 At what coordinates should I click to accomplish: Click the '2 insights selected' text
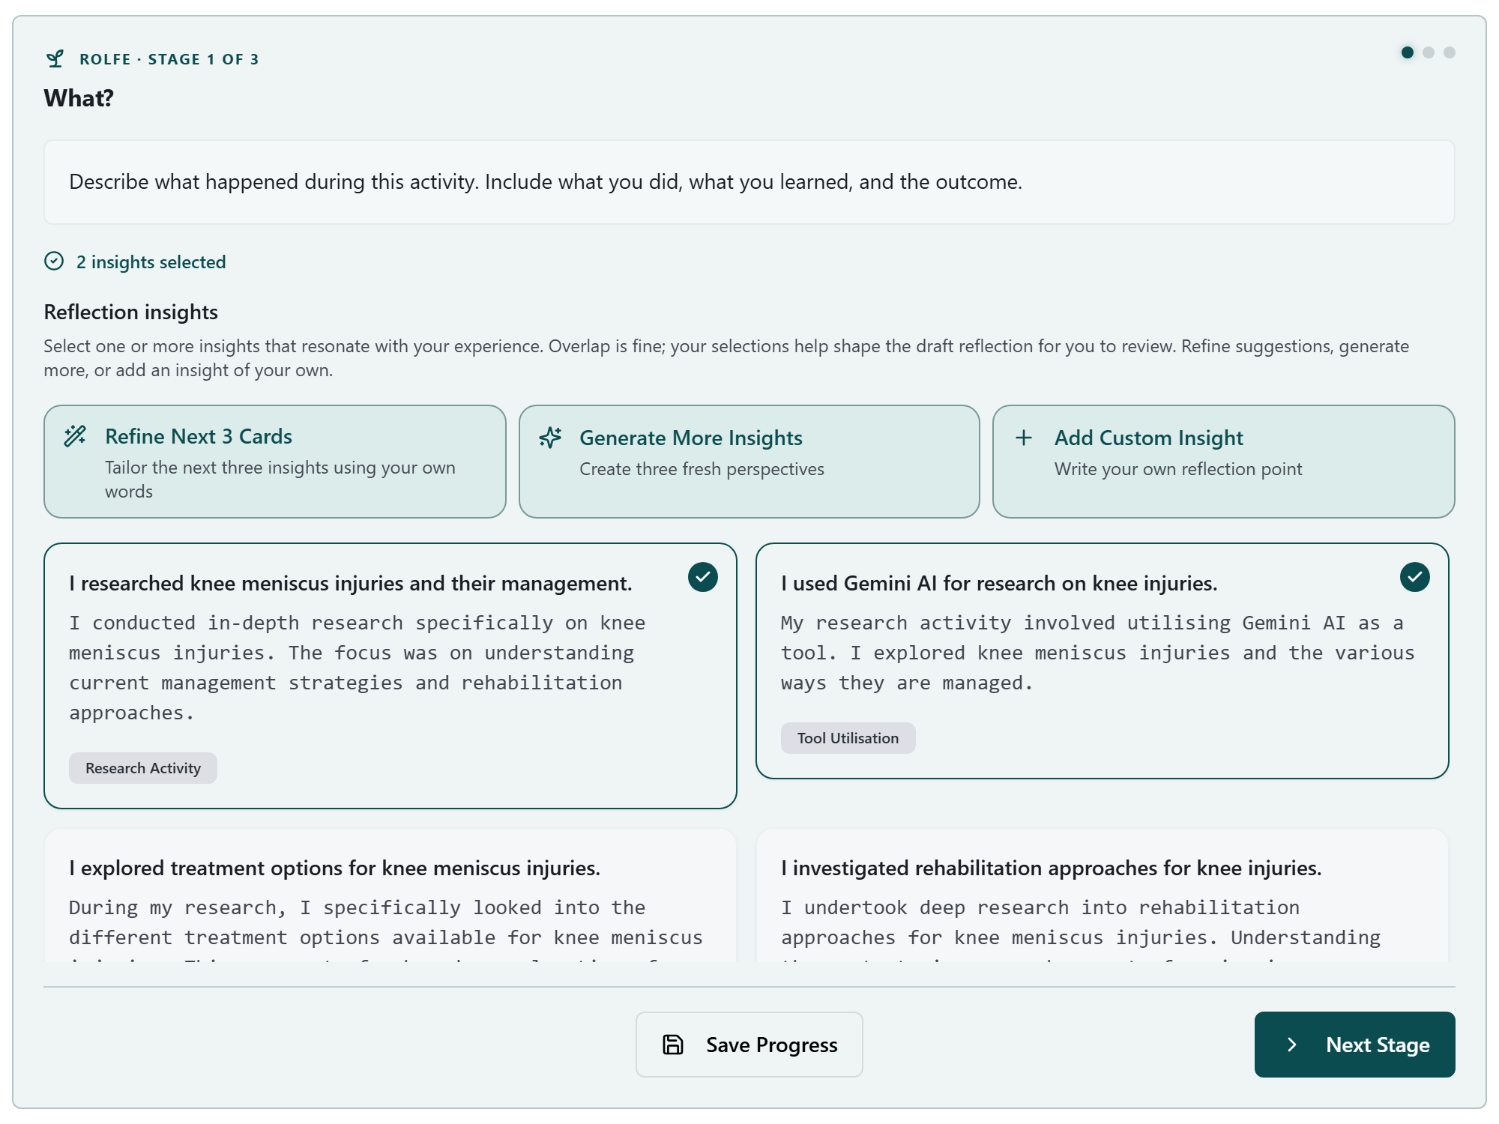coord(151,262)
